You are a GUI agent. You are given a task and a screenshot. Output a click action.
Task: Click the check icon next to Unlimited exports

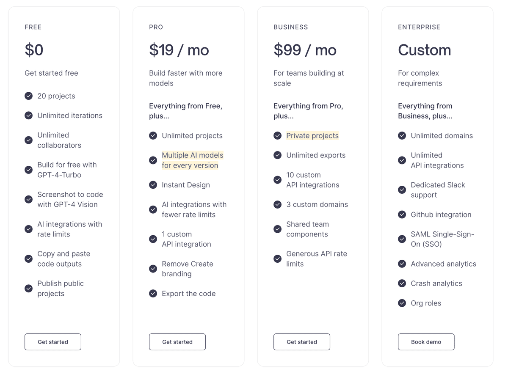(277, 155)
